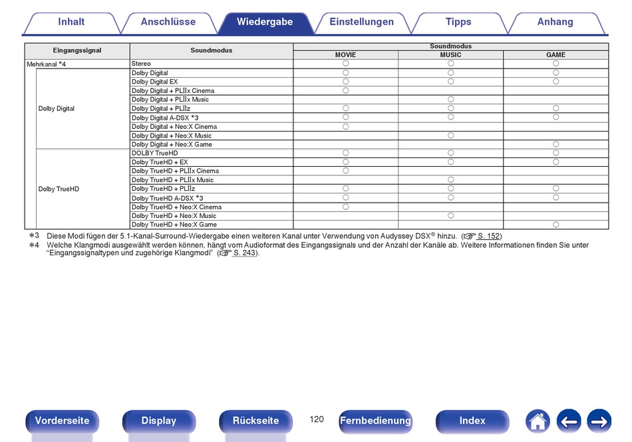Switch to the Einstellungen tab
Image resolution: width=632 pixels, height=442 pixels.
pos(361,22)
